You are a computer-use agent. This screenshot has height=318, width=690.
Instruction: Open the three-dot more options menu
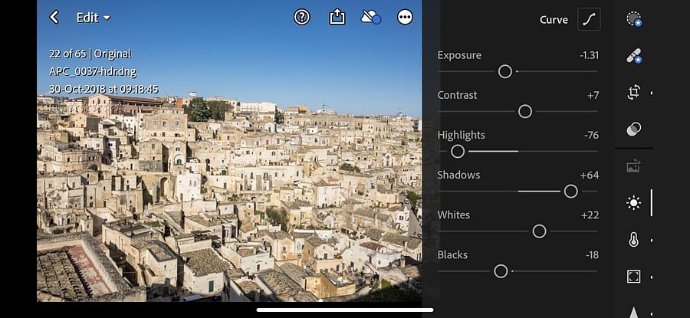(x=405, y=17)
